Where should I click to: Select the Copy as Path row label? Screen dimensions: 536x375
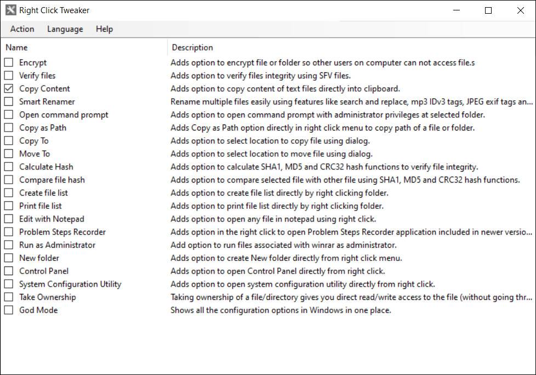[x=43, y=128]
